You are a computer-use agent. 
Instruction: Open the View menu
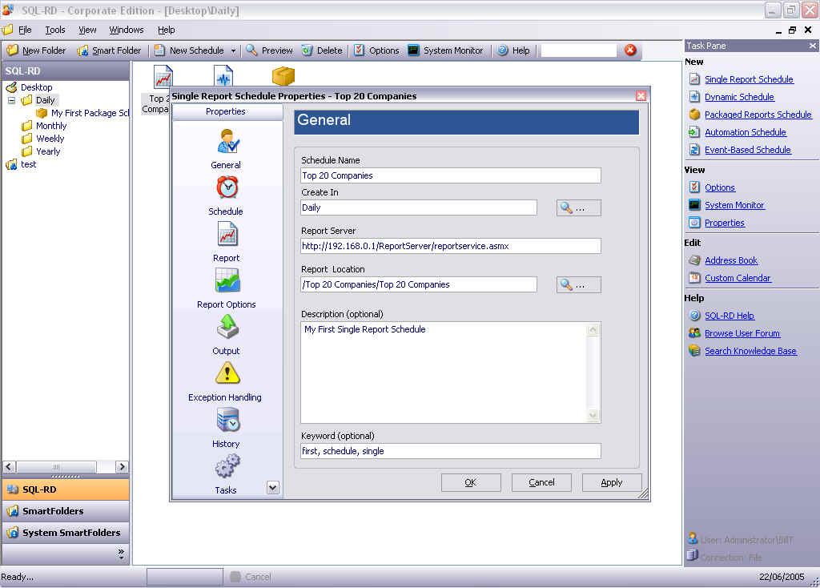pyautogui.click(x=87, y=30)
